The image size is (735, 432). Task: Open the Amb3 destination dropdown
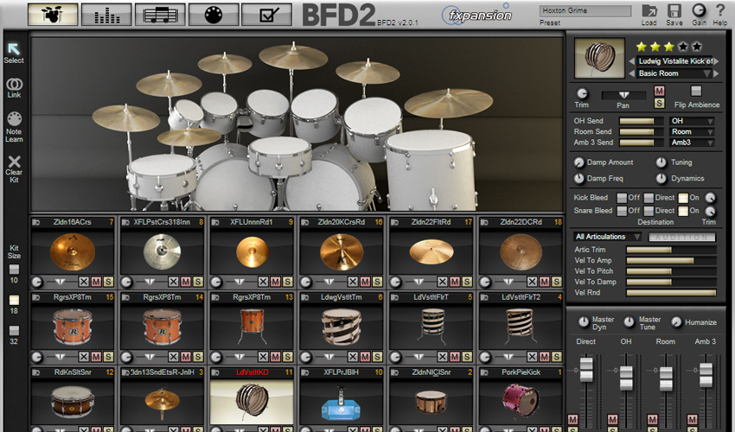click(692, 143)
